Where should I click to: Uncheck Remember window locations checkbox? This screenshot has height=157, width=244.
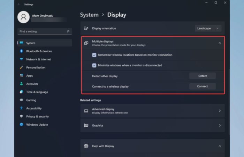click(94, 55)
